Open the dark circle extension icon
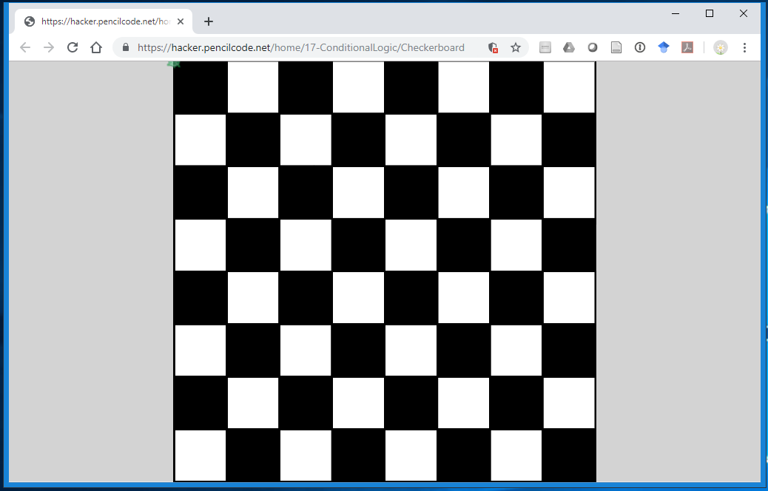 pyautogui.click(x=593, y=47)
